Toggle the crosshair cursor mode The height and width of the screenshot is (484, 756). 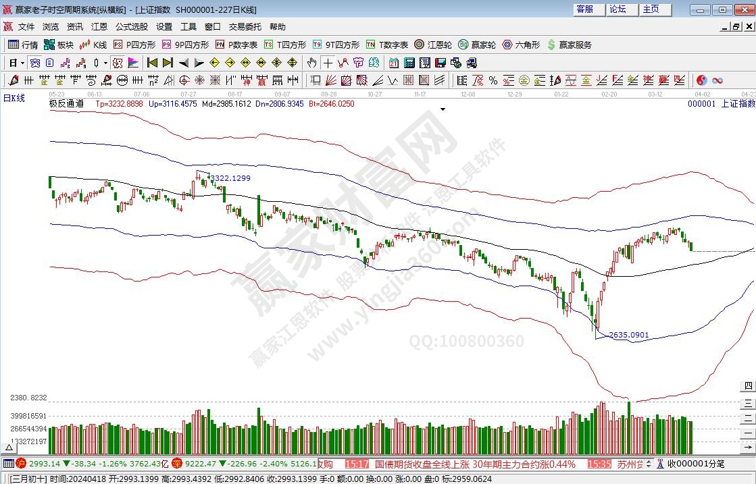(x=328, y=63)
